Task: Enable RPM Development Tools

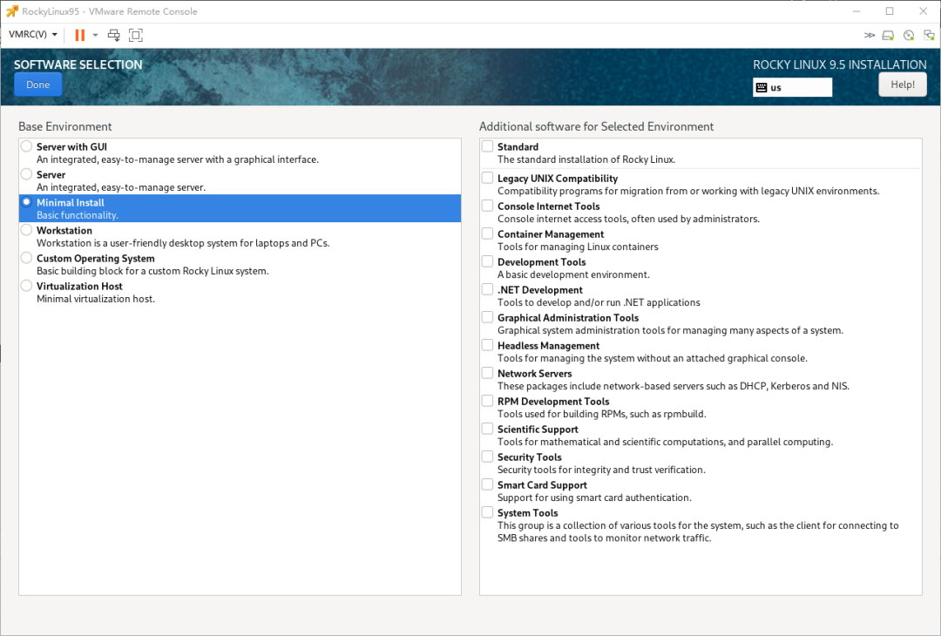Action: pos(487,402)
